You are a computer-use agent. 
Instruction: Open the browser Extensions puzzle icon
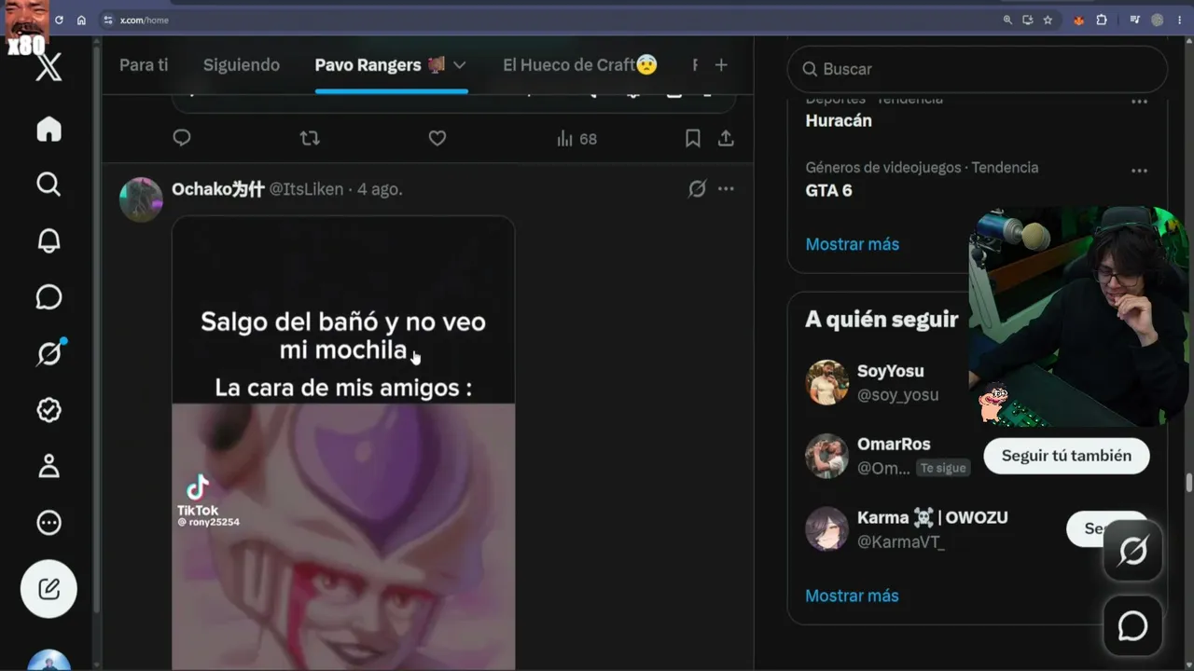pos(1101,20)
